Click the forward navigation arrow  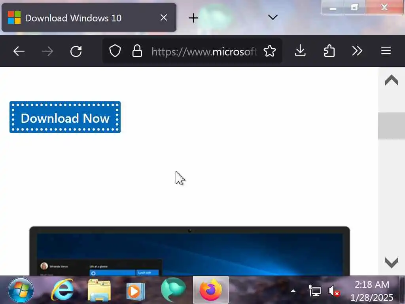pyautogui.click(x=47, y=51)
